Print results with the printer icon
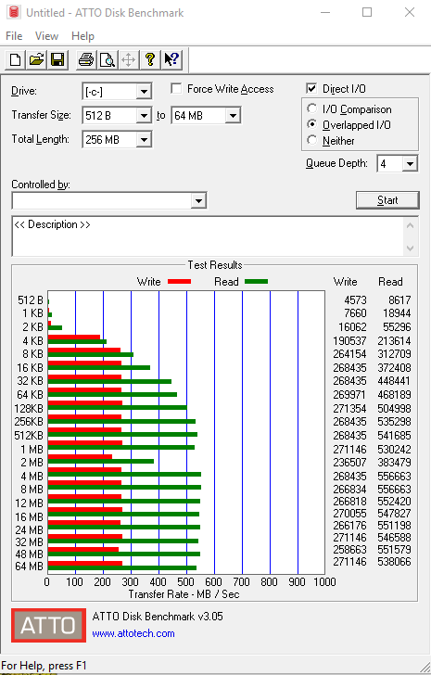 (x=86, y=59)
